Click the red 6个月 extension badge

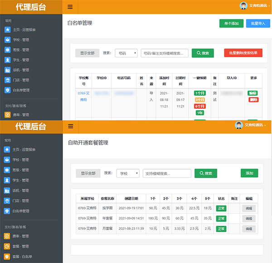[x=199, y=106]
